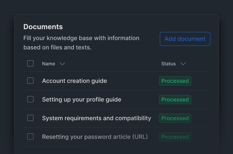Click the chevron icon beside Name
Viewport: 233px width, 154px height.
(x=62, y=64)
